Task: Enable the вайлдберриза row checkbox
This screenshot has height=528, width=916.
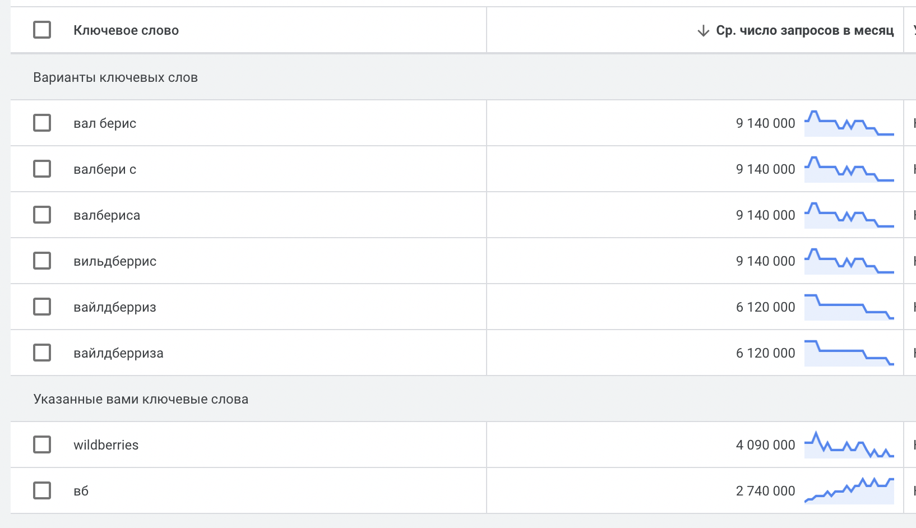Action: [42, 353]
